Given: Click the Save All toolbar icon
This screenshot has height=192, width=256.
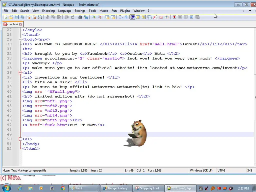Looking at the screenshot, I should 22,17.
